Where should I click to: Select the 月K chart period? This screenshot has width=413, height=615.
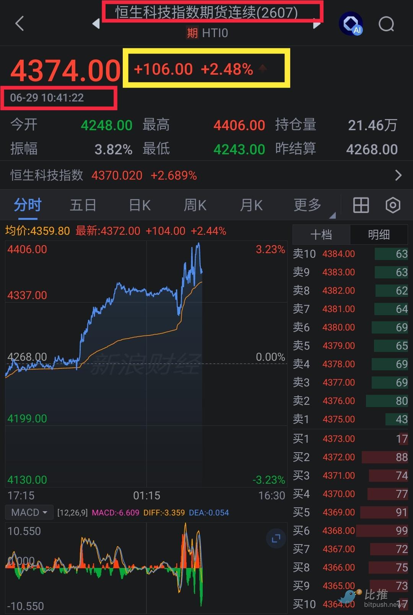coord(251,205)
